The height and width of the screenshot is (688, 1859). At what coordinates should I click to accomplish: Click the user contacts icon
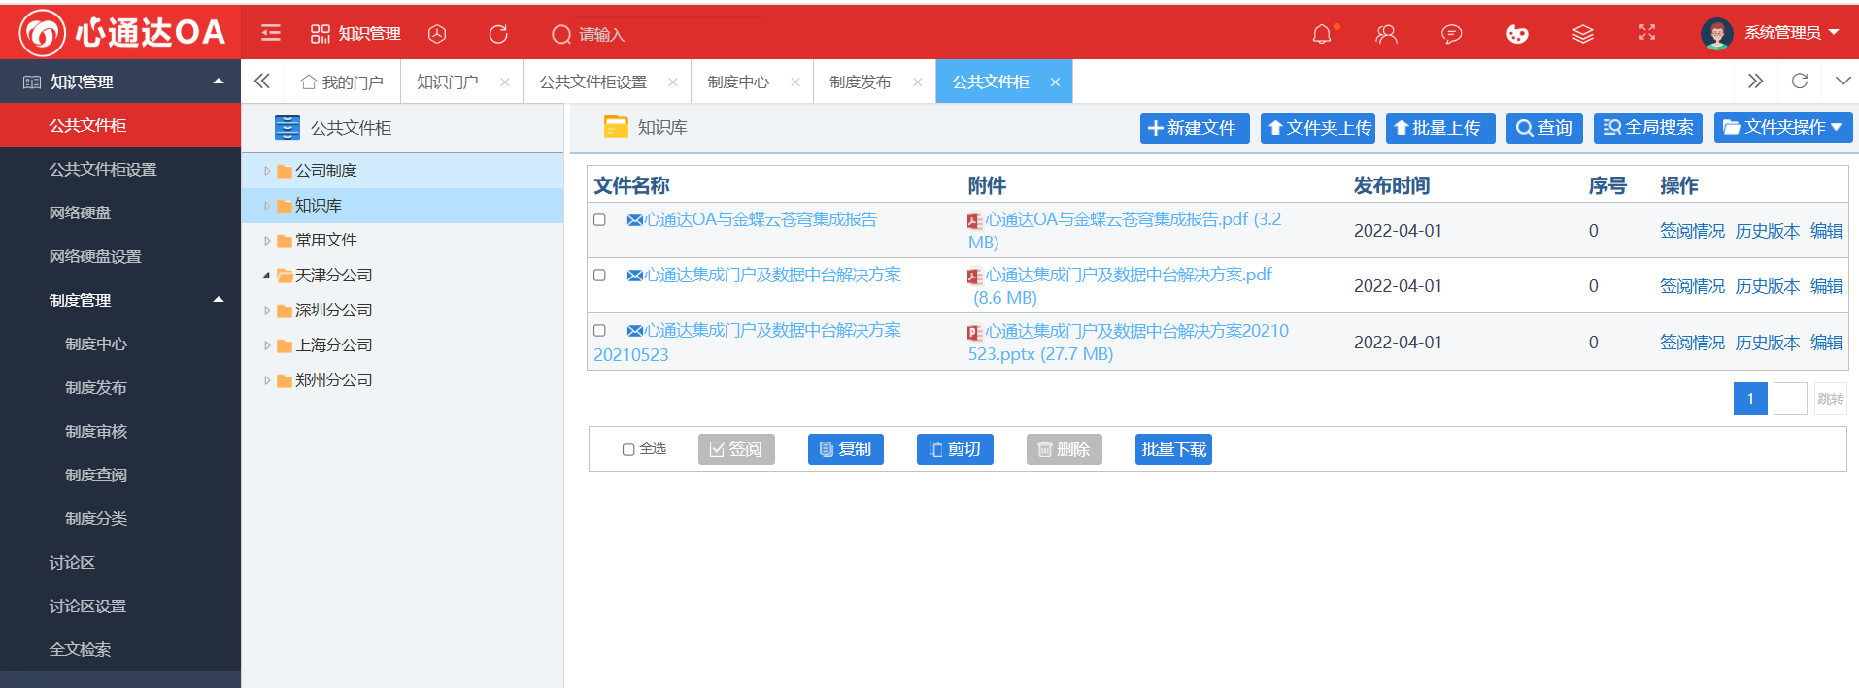coord(1386,34)
